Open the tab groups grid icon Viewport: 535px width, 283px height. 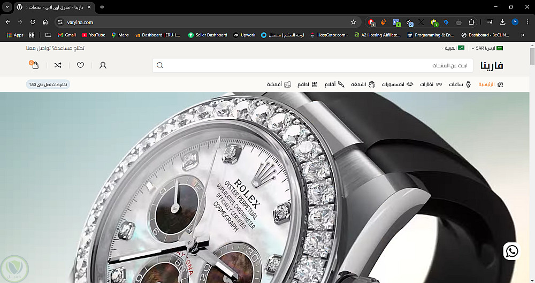click(x=32, y=35)
